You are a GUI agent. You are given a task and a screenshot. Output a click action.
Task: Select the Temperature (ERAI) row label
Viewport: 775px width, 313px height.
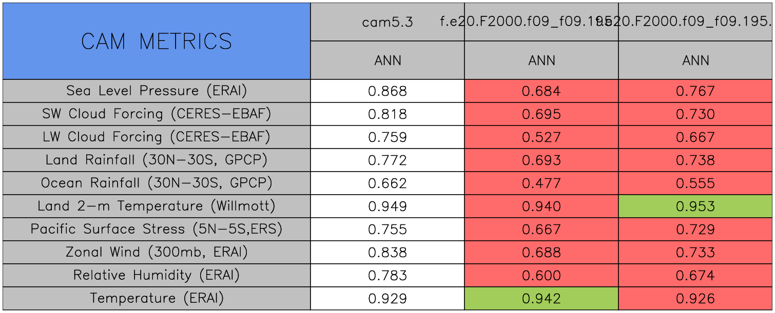tap(157, 299)
